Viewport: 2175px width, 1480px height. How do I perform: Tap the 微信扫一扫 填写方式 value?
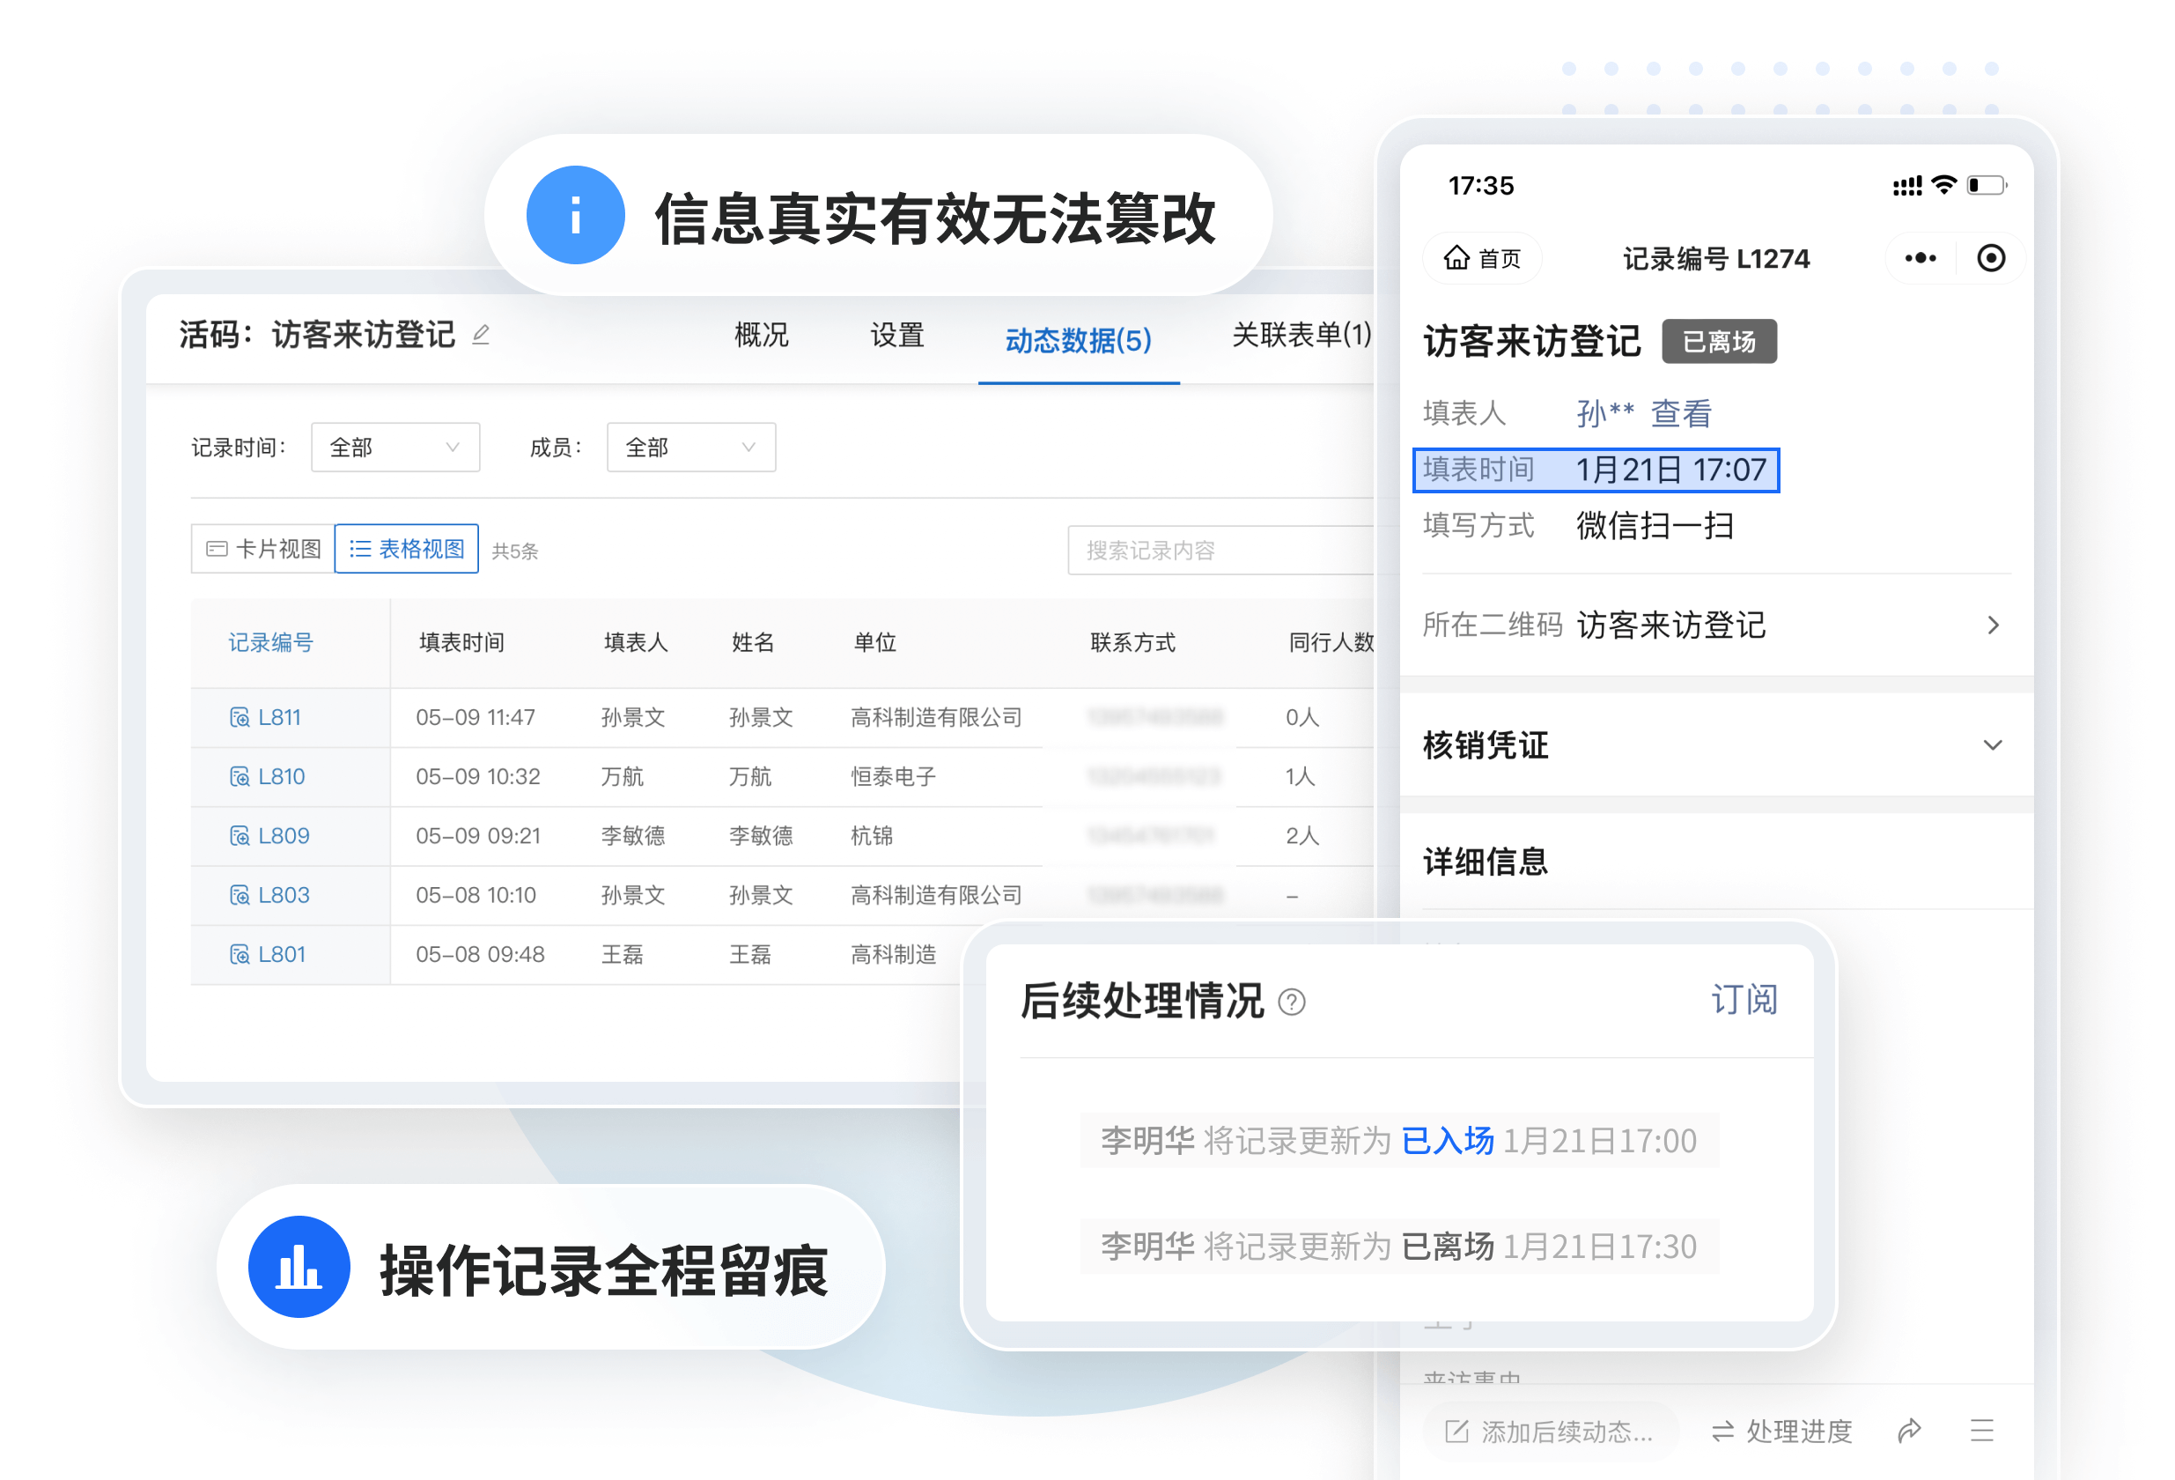pyautogui.click(x=1655, y=525)
